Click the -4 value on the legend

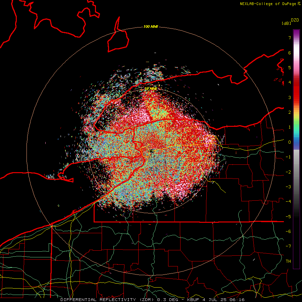pyautogui.click(x=288, y=202)
